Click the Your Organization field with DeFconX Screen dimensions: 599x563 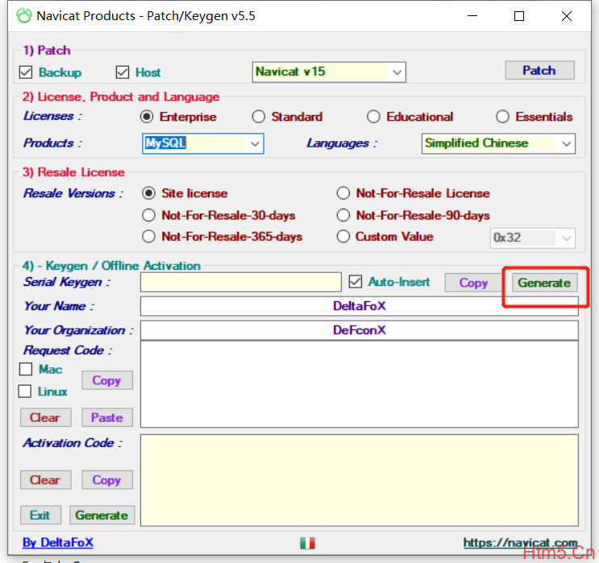tap(359, 330)
